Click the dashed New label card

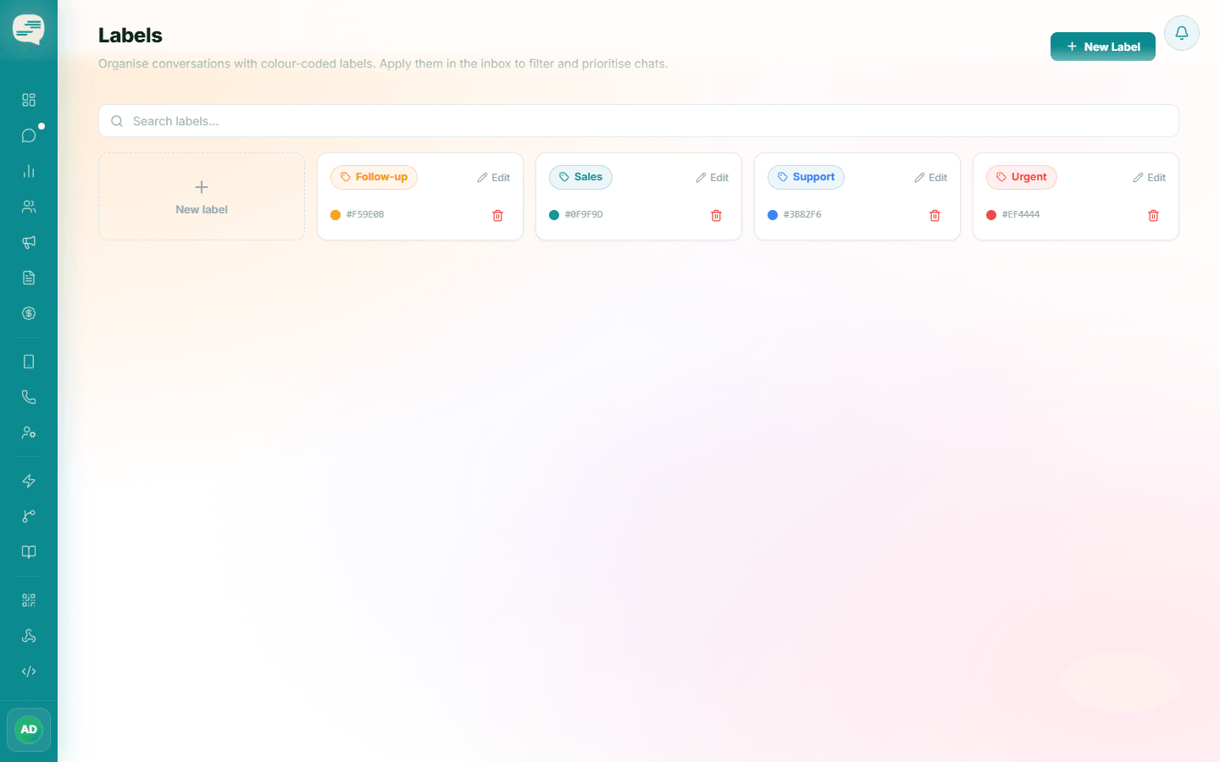point(202,196)
